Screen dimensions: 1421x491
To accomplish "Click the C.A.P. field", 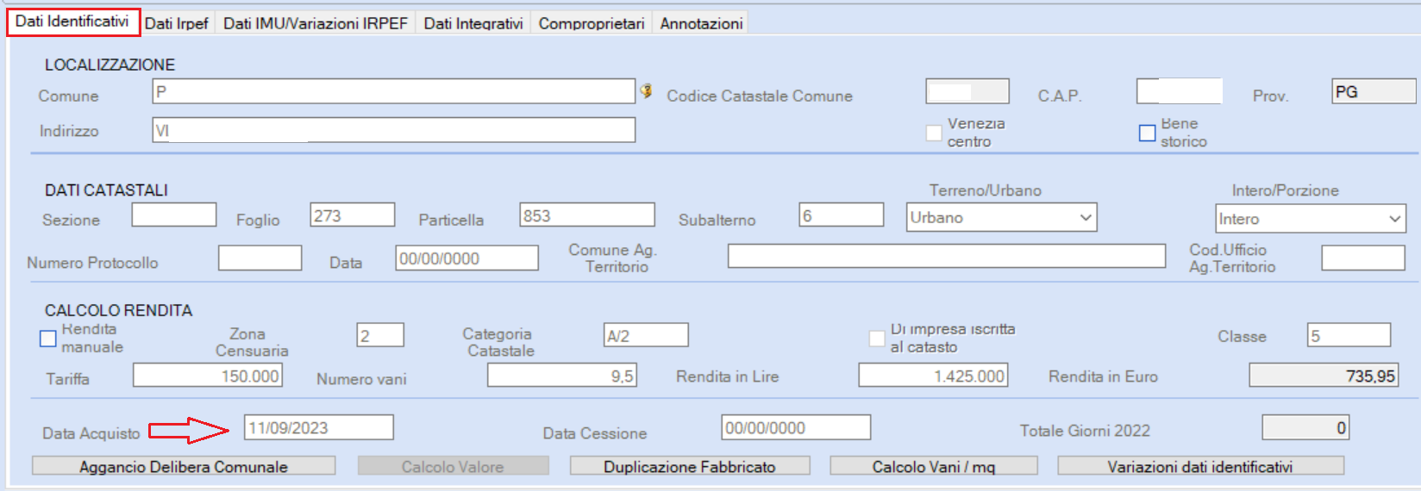I will click(x=1180, y=91).
